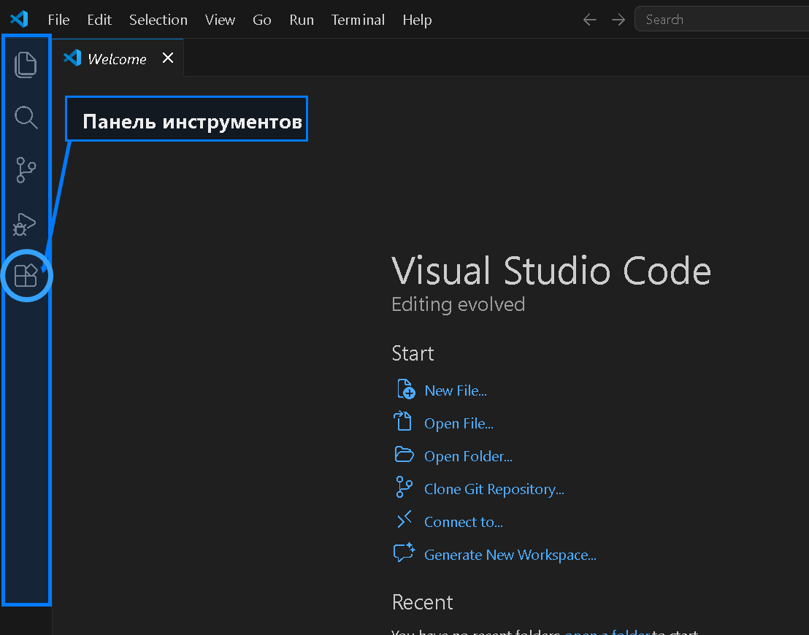The image size is (809, 635).
Task: Click the Editing evolved subtitle
Action: click(458, 304)
